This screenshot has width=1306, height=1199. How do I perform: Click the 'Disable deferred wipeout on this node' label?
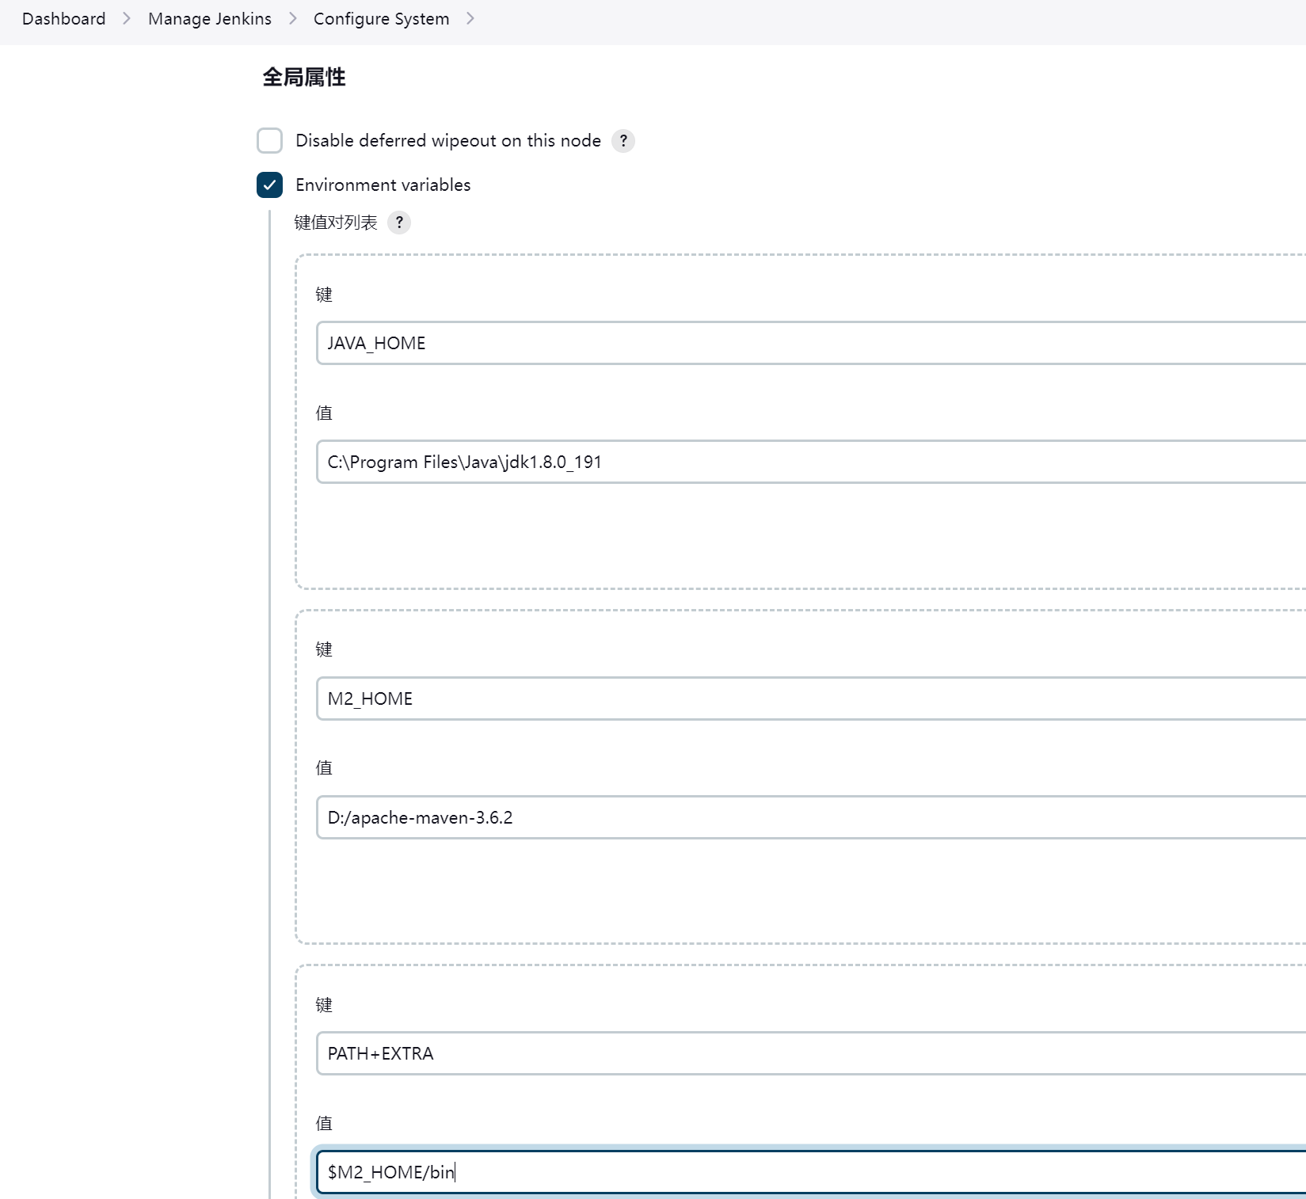447,141
